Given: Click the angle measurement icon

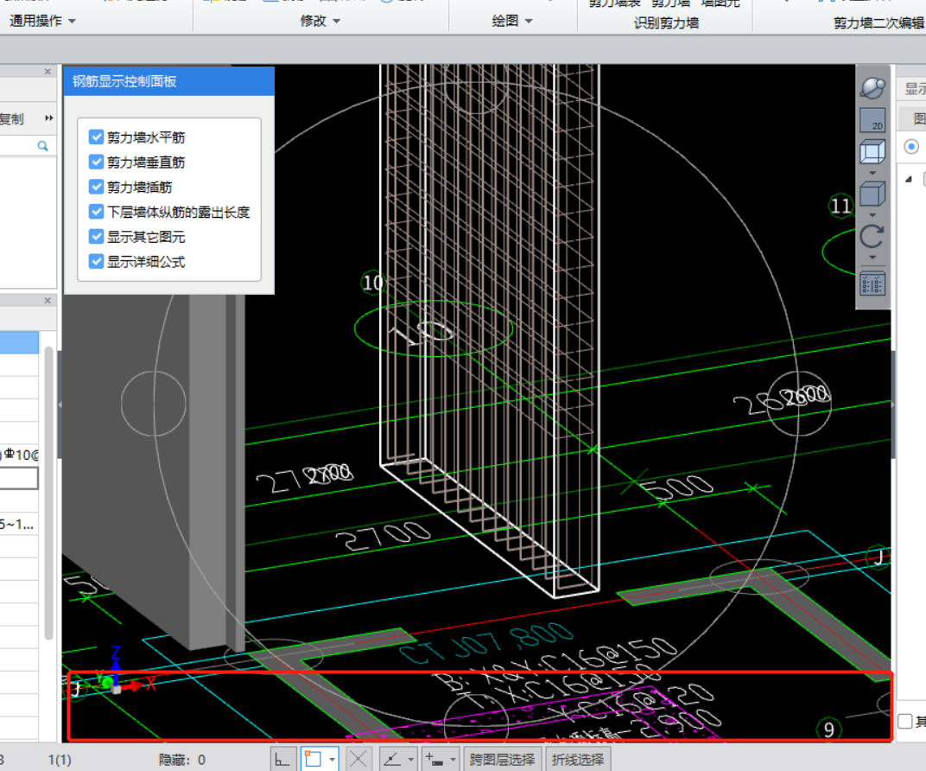Looking at the screenshot, I should [392, 759].
